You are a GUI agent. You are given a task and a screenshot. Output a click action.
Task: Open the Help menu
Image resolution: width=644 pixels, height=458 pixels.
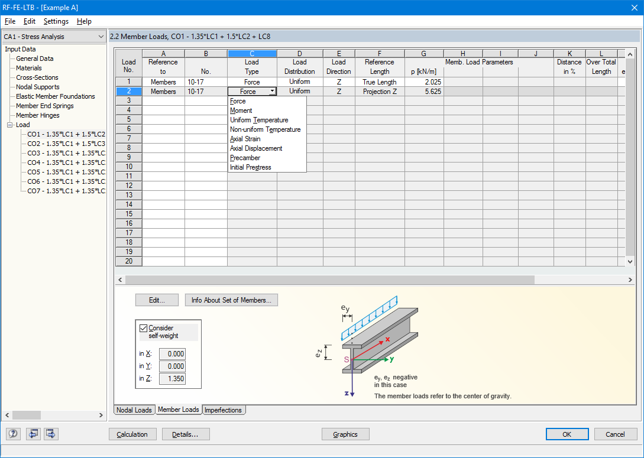click(x=84, y=21)
